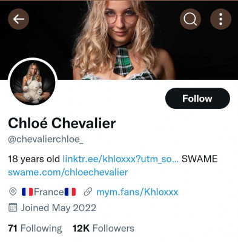Follow the Chloé Chevalier account
238x242 pixels.
pos(197,99)
